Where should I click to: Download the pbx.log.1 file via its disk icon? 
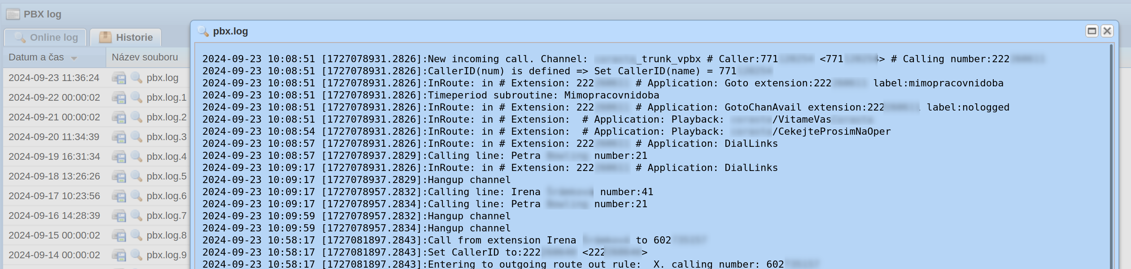(119, 98)
